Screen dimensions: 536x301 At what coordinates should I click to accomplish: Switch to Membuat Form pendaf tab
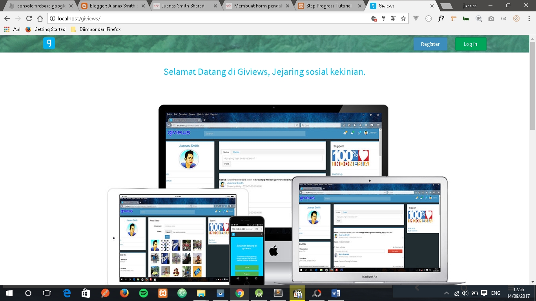(257, 6)
